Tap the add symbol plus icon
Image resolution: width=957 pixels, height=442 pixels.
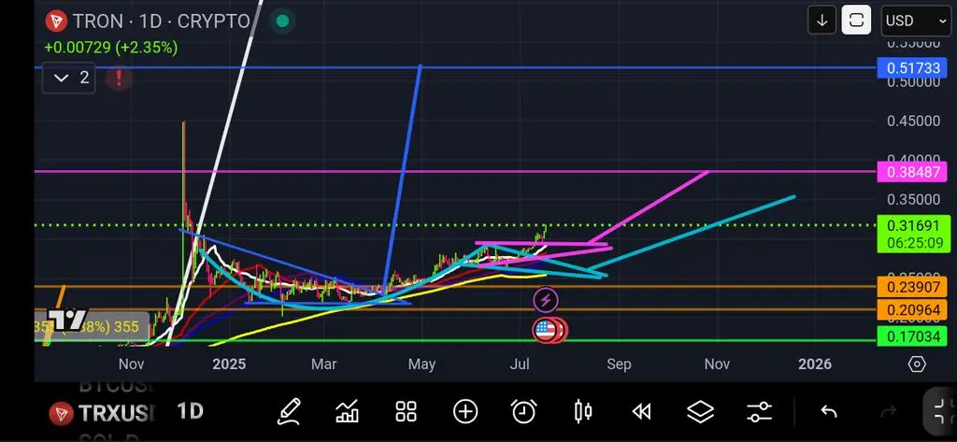465,411
